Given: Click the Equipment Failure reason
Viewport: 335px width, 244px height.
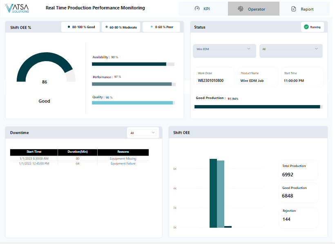Looking at the screenshot, I should click(123, 163).
